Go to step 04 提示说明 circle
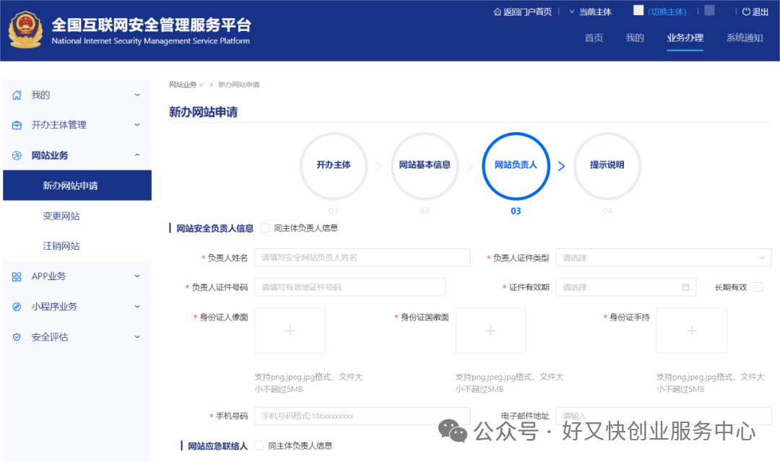This screenshot has width=780, height=462. [x=607, y=166]
